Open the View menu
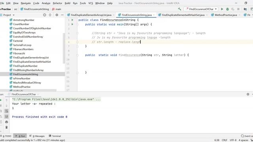Image resolution: width=253 pixels, height=142 pixels. 16,3
